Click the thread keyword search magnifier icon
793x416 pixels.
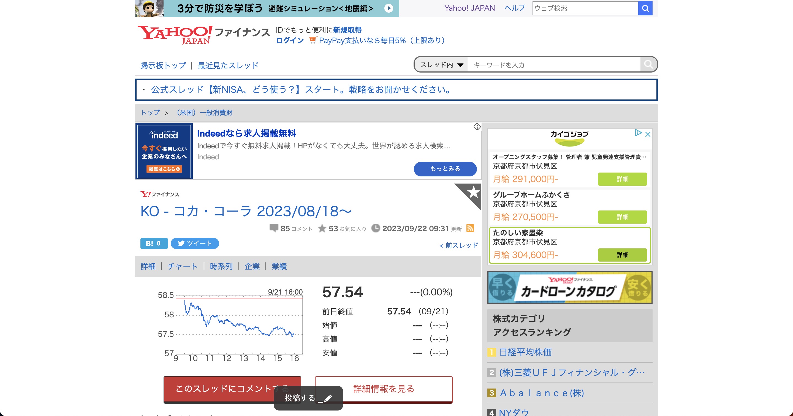648,65
